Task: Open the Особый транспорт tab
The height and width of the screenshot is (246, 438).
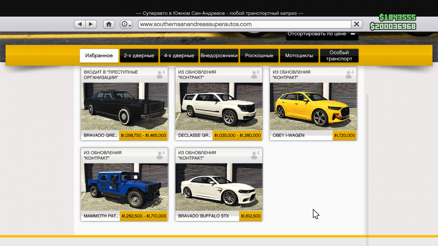Action: (339, 56)
